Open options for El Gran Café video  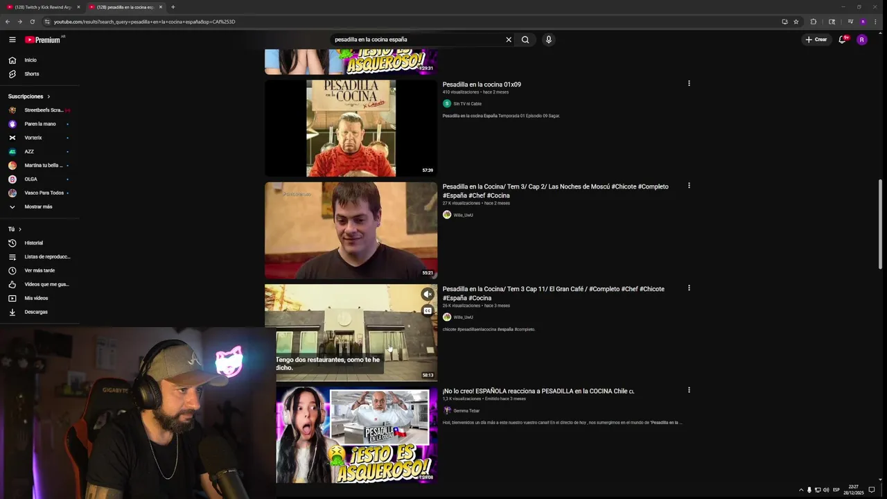[689, 288]
